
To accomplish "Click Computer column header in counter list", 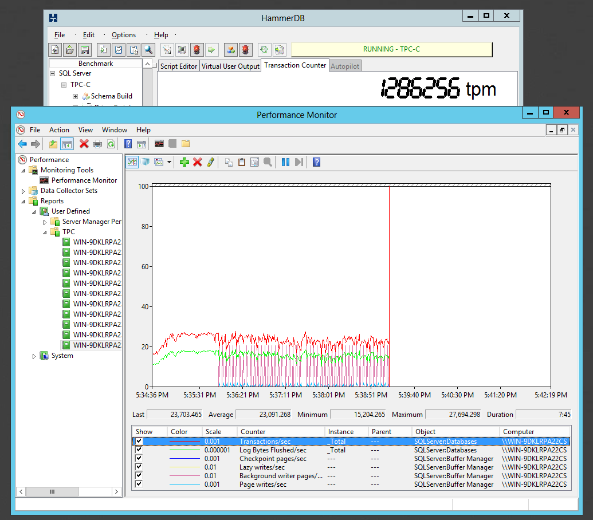I will tap(535, 432).
